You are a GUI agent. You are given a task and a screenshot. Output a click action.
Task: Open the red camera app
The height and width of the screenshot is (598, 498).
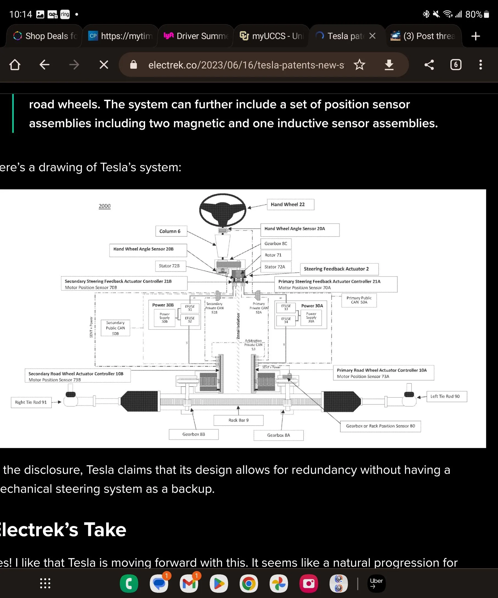click(x=309, y=583)
